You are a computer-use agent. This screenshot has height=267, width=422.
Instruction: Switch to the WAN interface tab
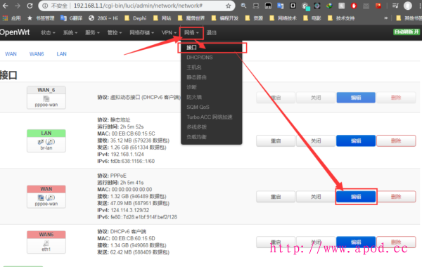point(11,54)
